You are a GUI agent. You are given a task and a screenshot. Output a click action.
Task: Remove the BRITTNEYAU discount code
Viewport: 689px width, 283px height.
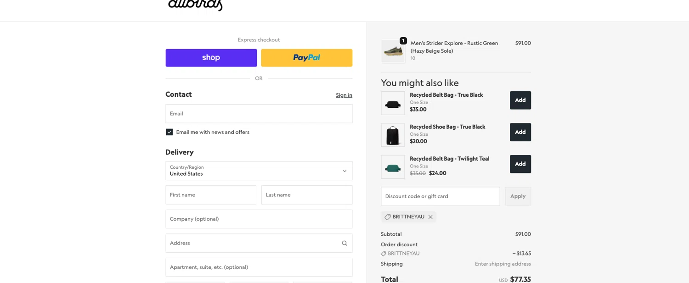430,217
